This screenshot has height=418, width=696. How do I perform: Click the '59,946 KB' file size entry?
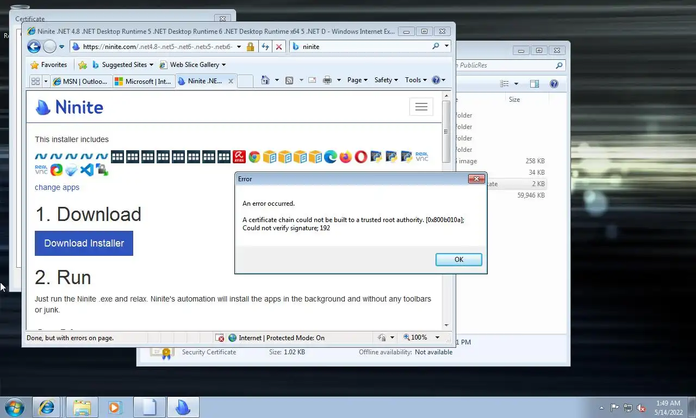531,195
